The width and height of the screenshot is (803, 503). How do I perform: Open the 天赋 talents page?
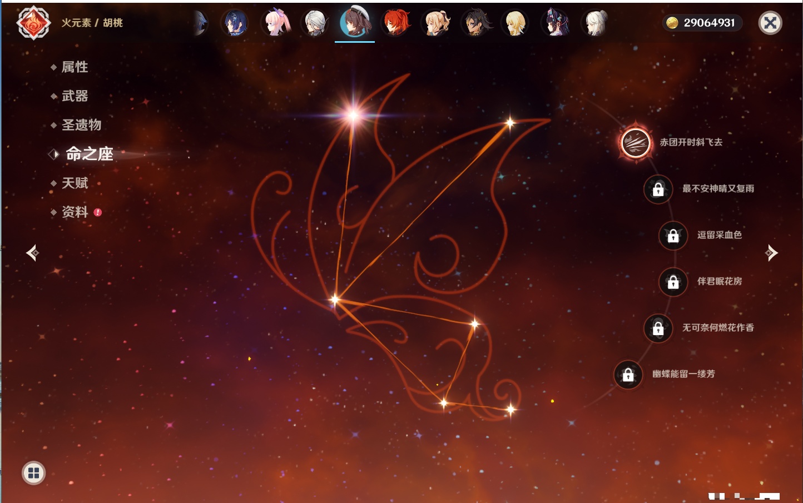[x=75, y=183]
